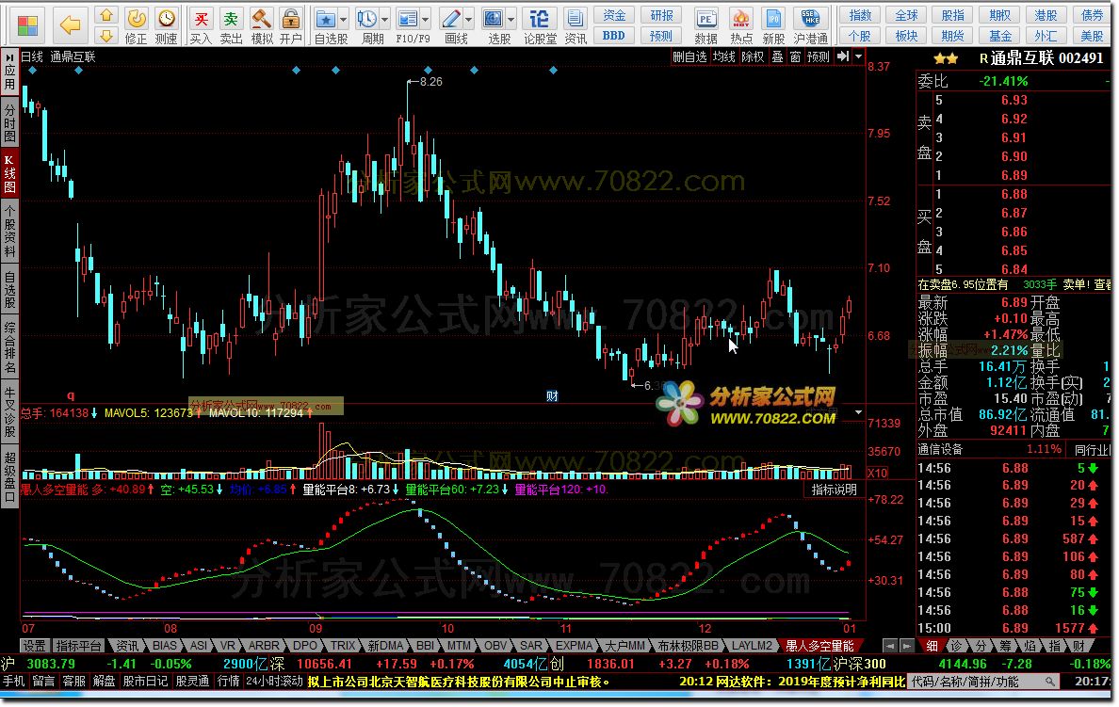The height and width of the screenshot is (707, 1119).
Task: Expand the F10/F9 dropdown arrow
Action: tap(426, 19)
